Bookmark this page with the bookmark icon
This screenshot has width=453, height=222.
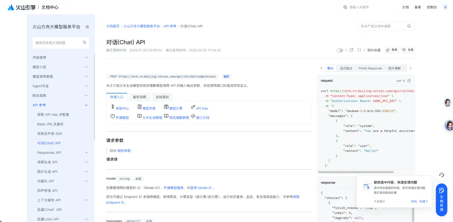pyautogui.click(x=359, y=50)
